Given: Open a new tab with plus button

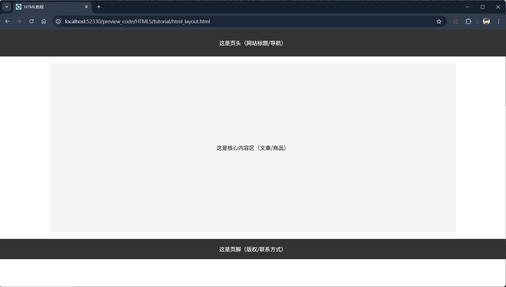Looking at the screenshot, I should coord(99,7).
